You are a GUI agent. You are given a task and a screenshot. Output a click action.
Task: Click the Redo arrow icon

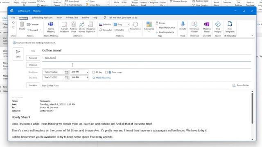(13, 27)
